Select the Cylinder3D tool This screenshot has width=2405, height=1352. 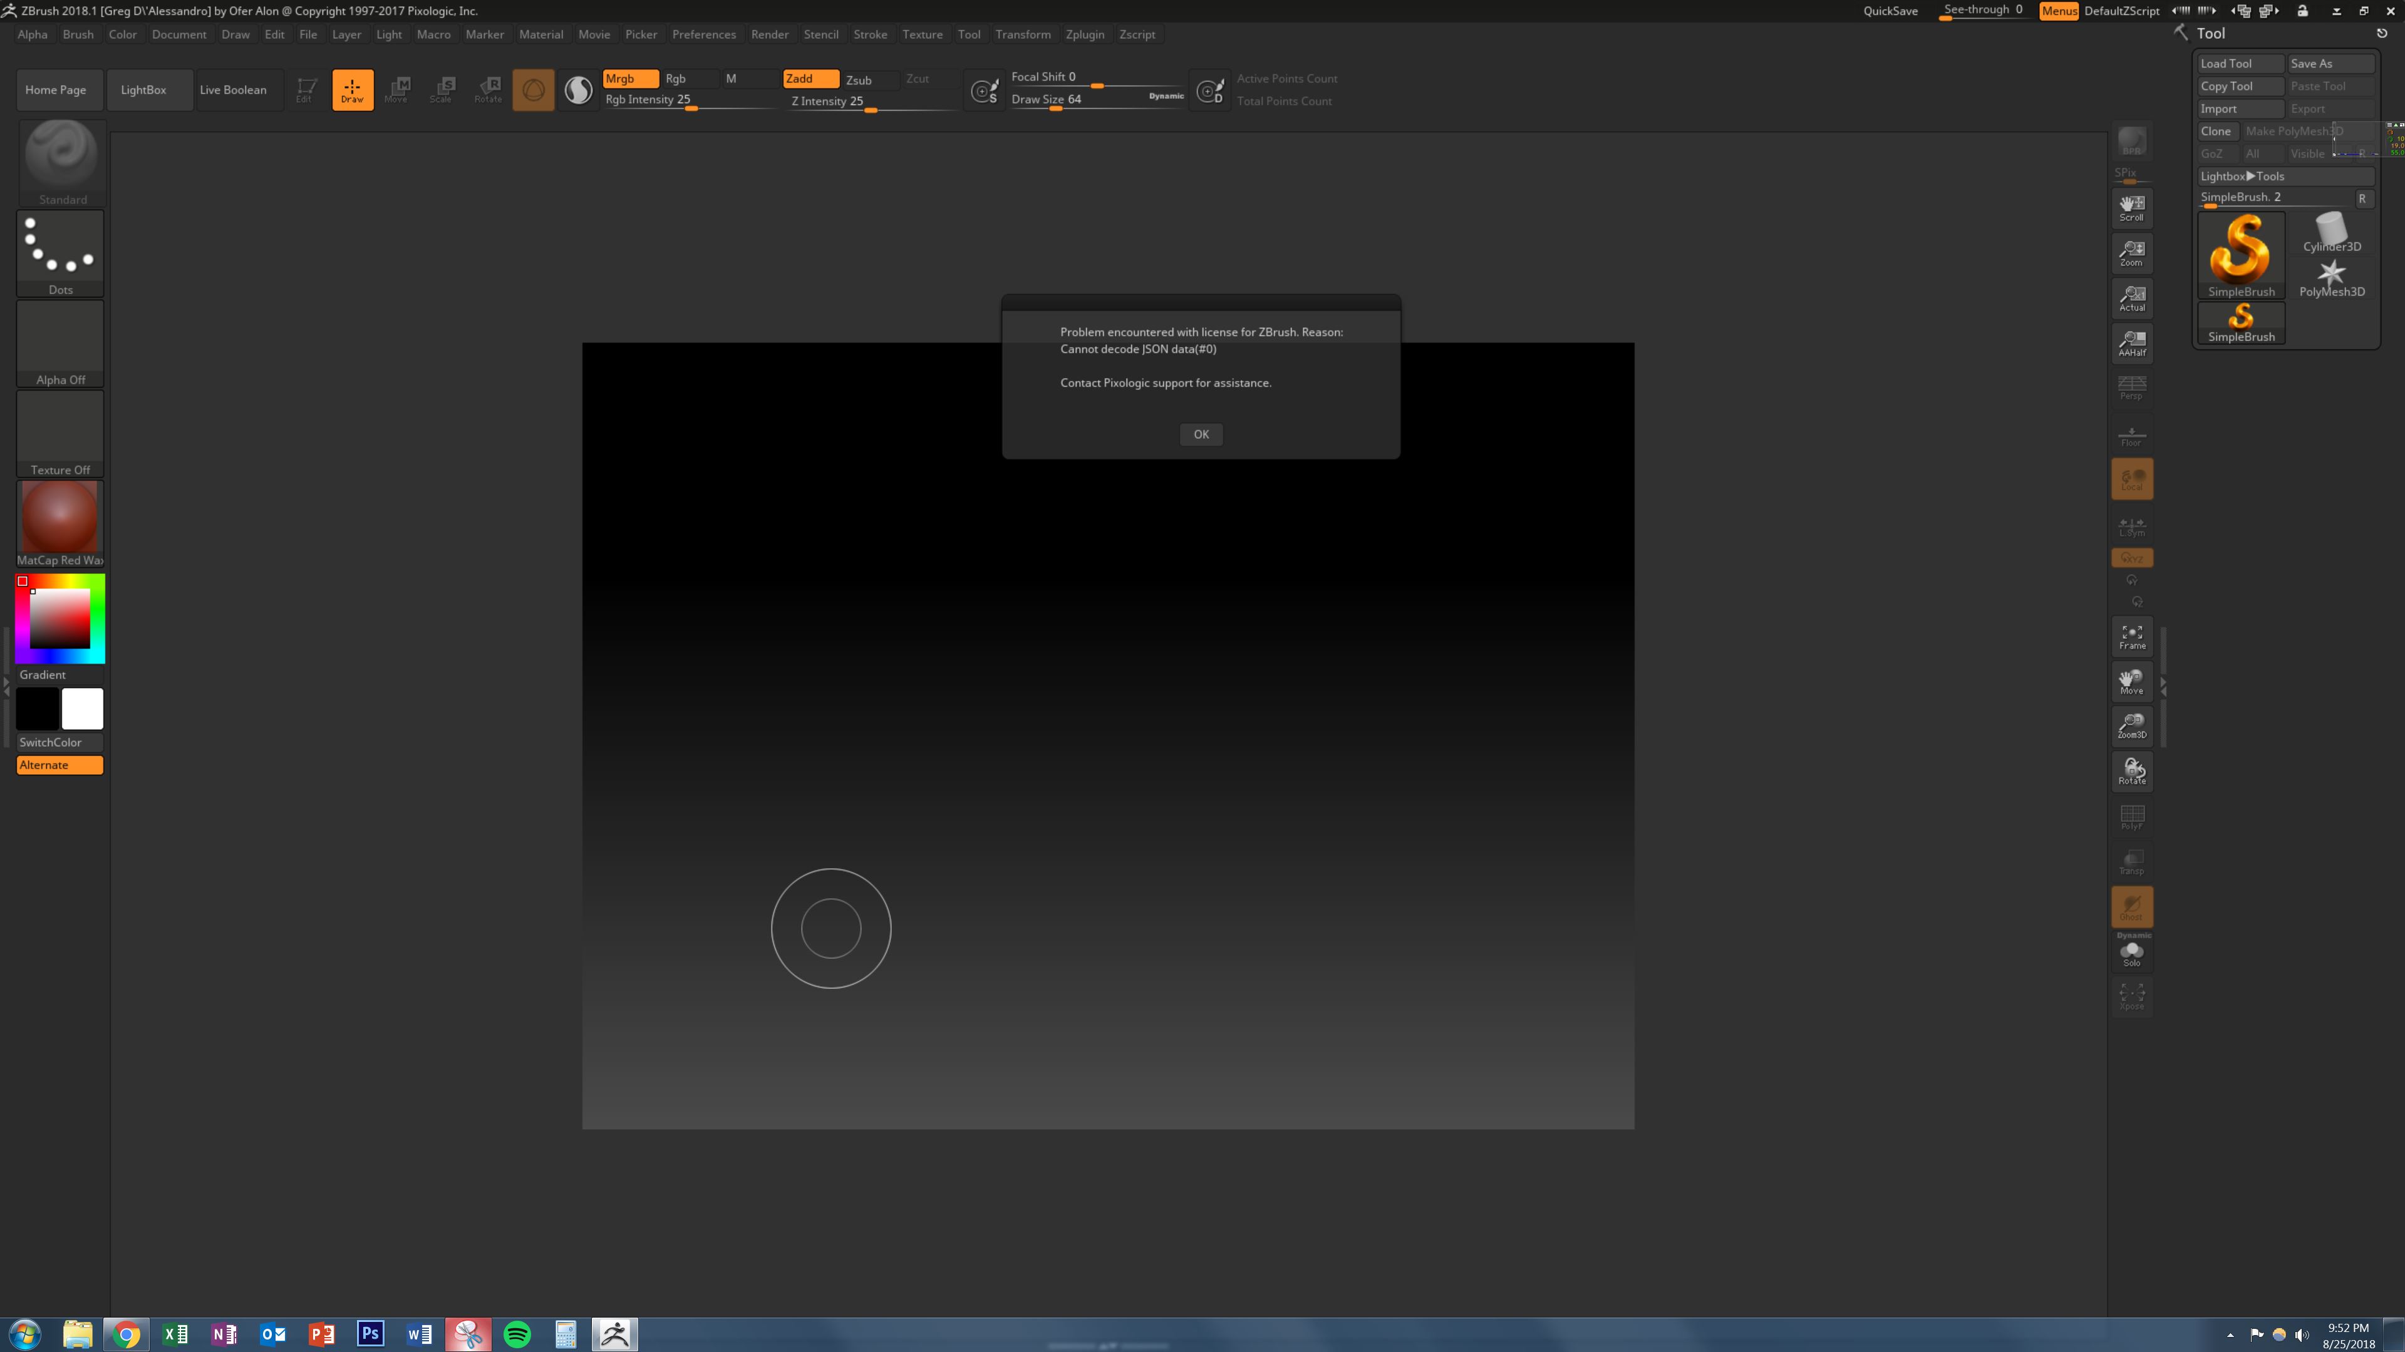[x=2331, y=232]
